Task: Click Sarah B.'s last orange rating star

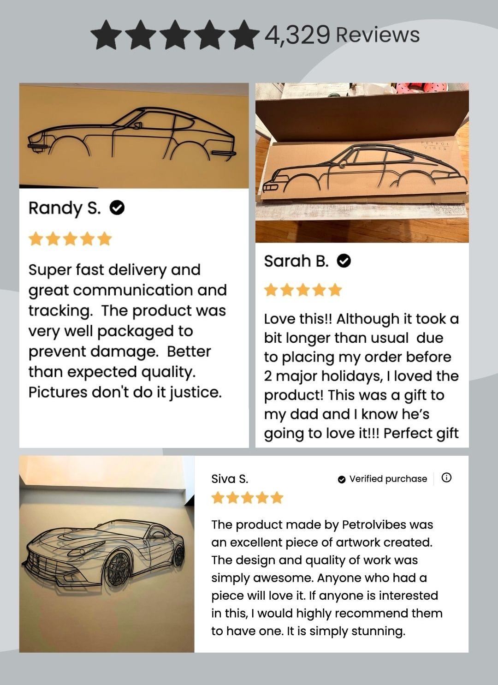Action: pos(335,290)
